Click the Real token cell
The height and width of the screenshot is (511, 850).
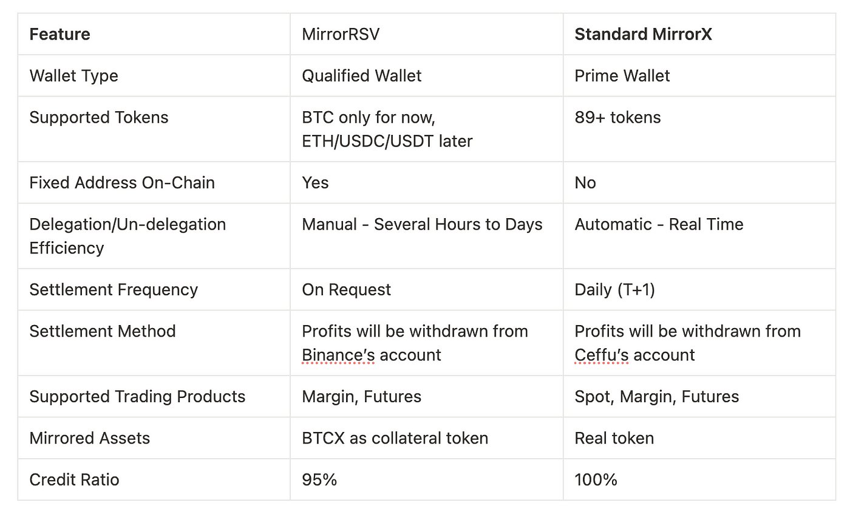coord(614,437)
